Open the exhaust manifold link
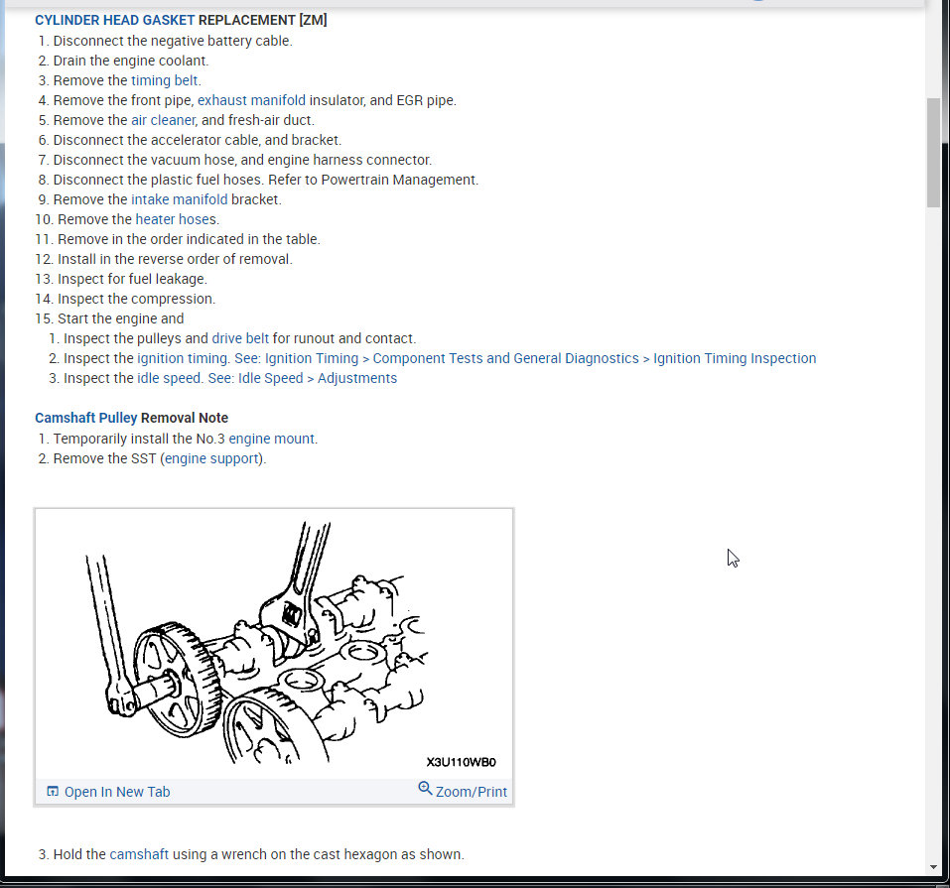 coord(251,100)
